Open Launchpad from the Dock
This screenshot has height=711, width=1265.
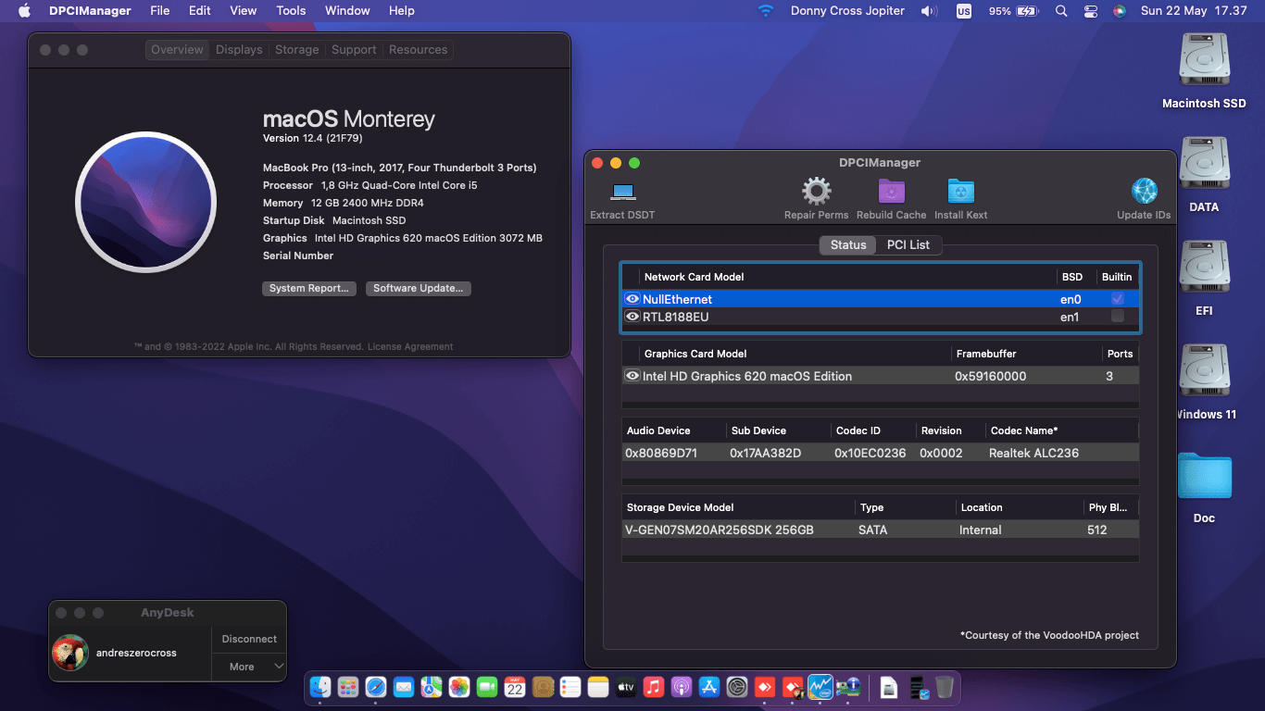coord(348,687)
